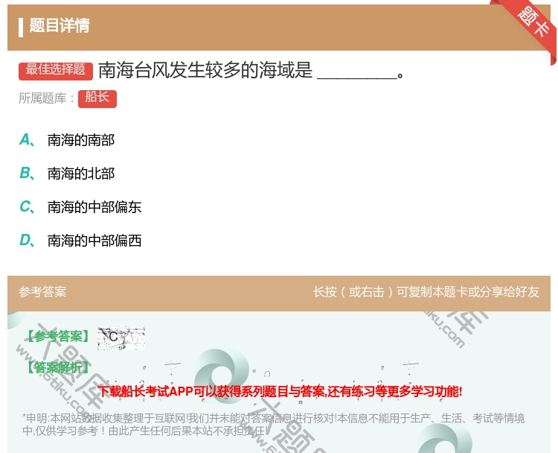Open the 船长 question bank tag
558x453 pixels.
(x=97, y=99)
